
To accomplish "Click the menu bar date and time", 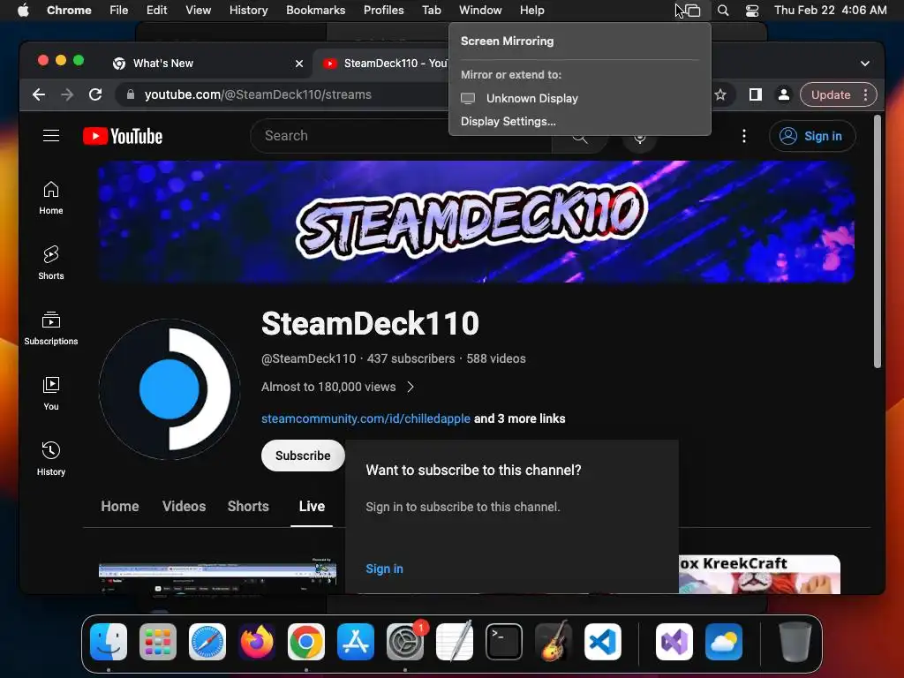I will (830, 11).
